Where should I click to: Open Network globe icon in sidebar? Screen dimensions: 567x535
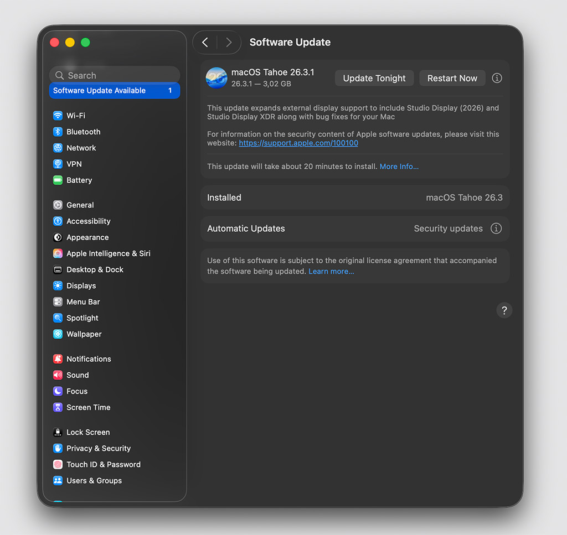coord(58,148)
